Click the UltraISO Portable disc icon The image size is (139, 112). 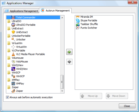click(13, 25)
